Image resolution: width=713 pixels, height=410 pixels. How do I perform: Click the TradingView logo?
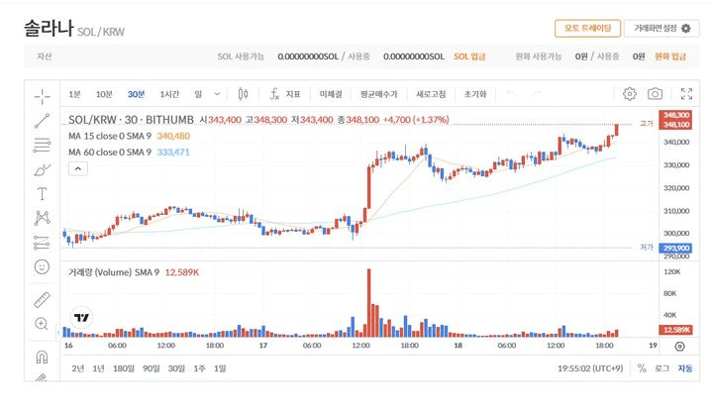pyautogui.click(x=82, y=317)
